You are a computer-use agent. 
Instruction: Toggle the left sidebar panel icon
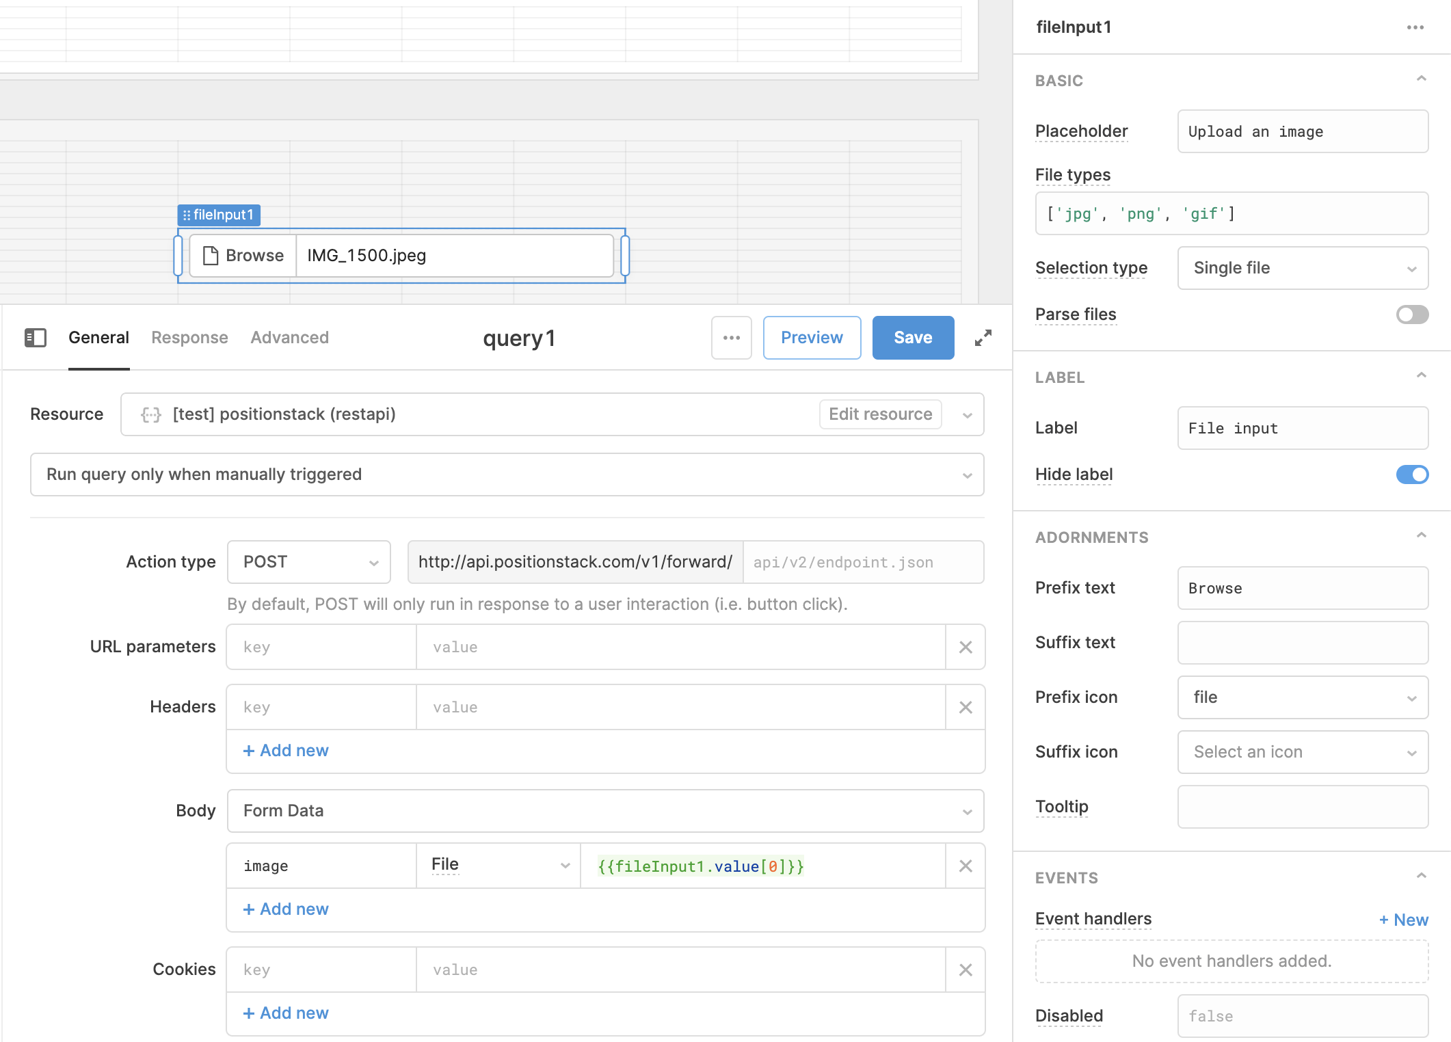pos(36,338)
